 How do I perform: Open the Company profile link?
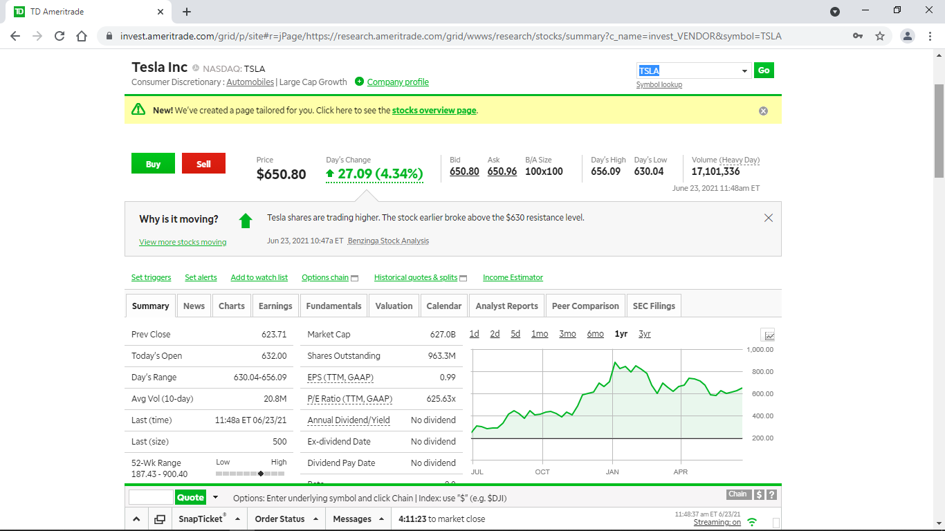point(398,82)
